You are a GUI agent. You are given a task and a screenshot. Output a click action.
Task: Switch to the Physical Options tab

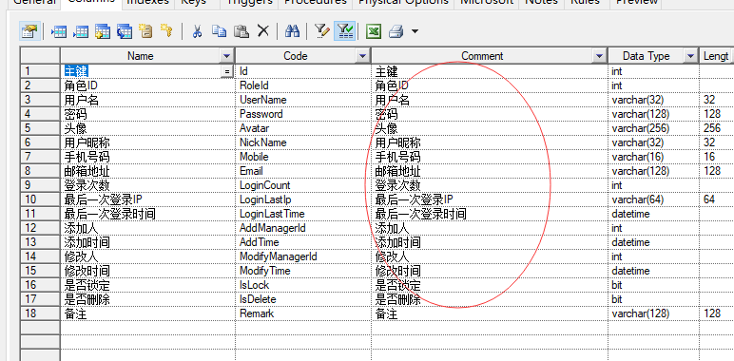(403, 2)
